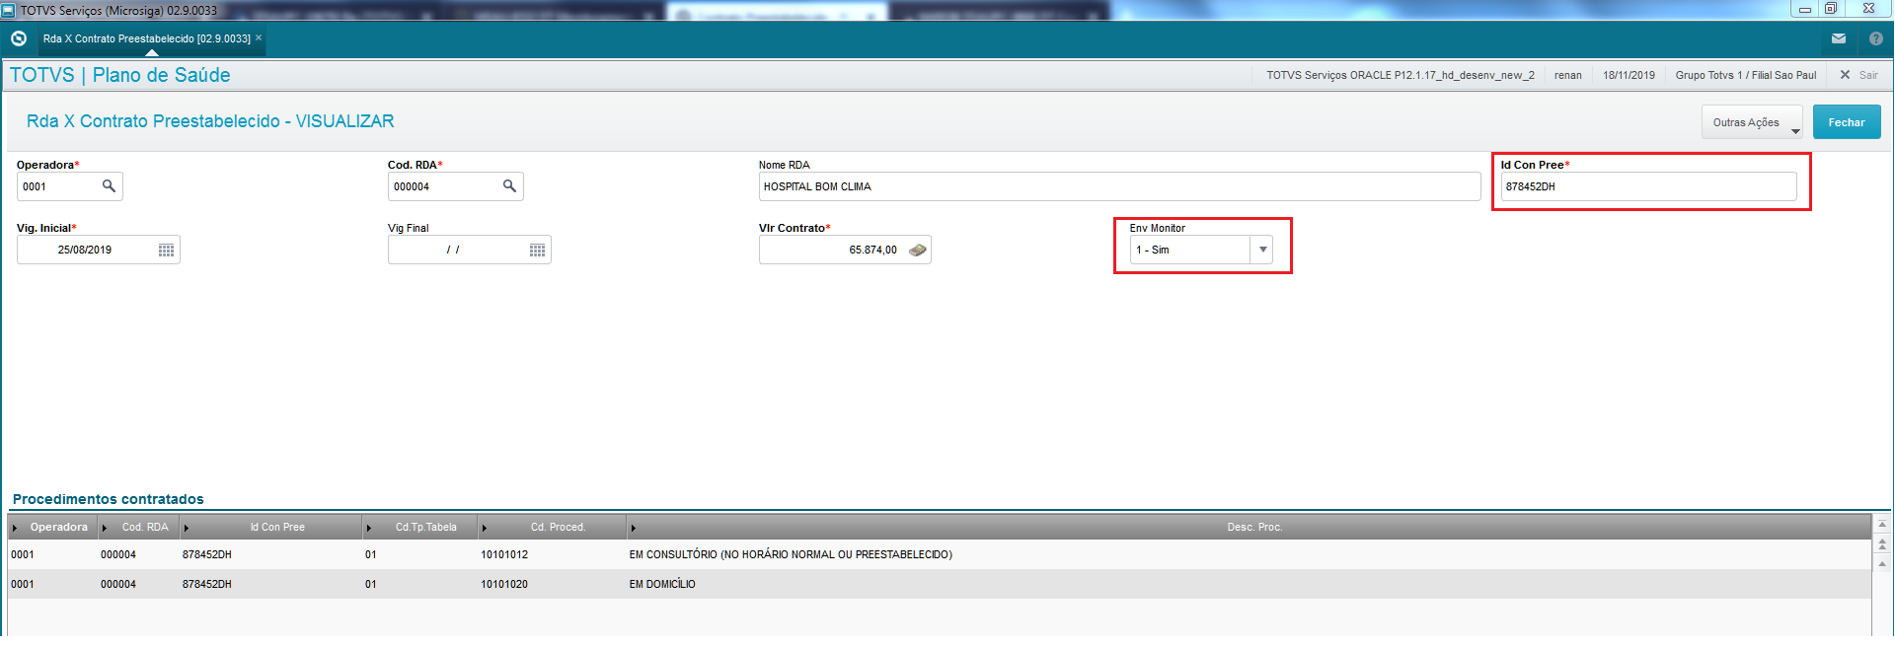This screenshot has width=1895, height=650.
Task: Close the Rda X Contrato Preestabelecido tab
Action: [x=259, y=37]
